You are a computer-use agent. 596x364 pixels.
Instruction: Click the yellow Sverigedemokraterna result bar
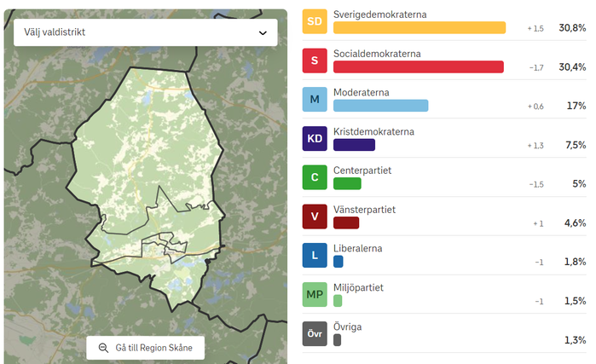(x=420, y=28)
